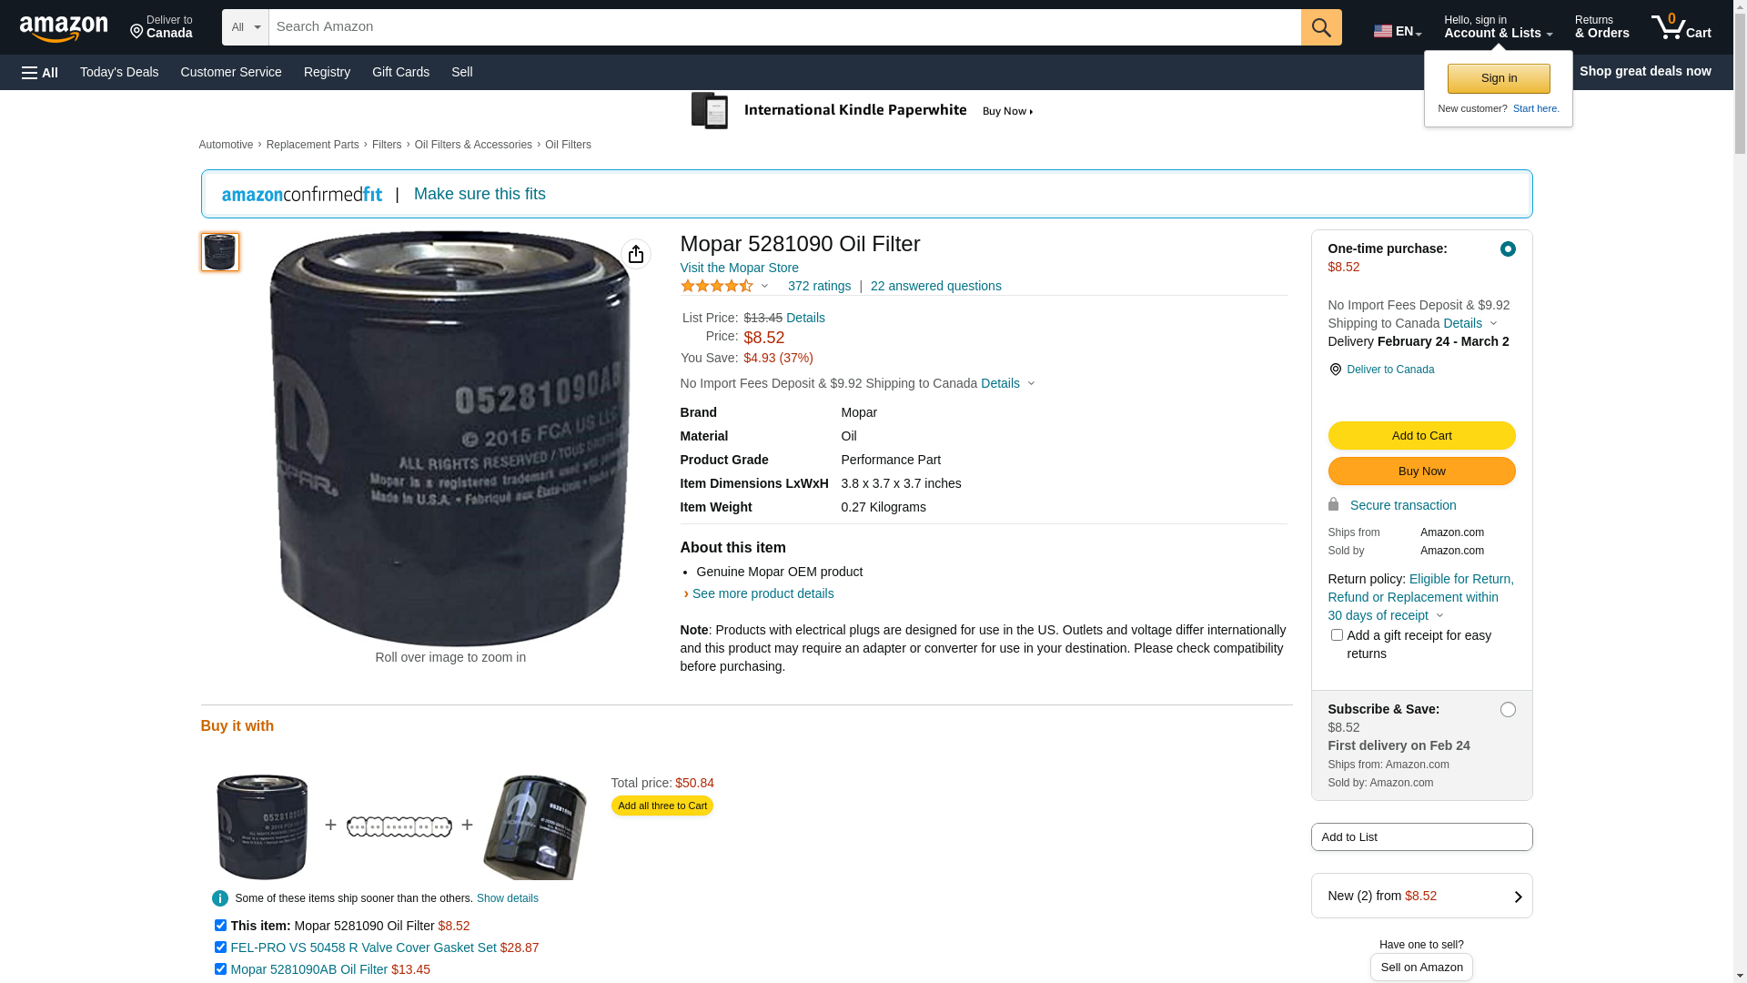Open Gift Cards in navigation bar
The width and height of the screenshot is (1747, 983).
[400, 72]
